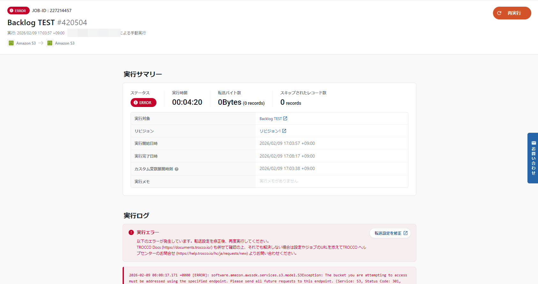Click the 0Bytes (0 records) value
538x284 pixels.
pos(241,102)
